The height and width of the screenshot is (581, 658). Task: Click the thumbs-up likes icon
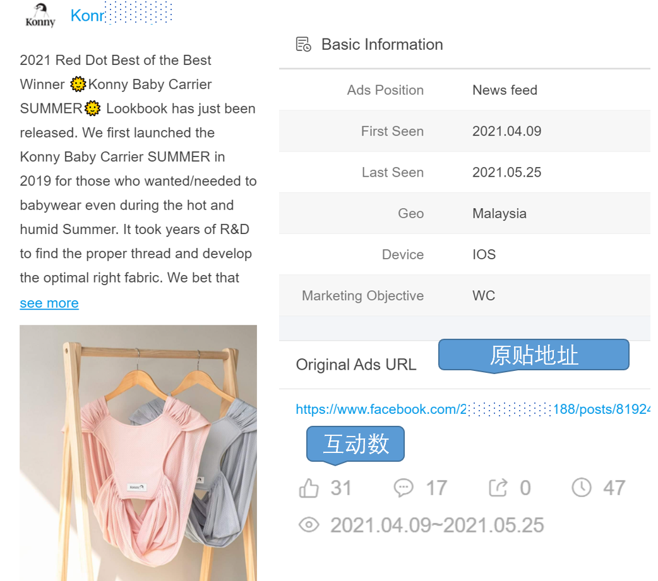[309, 488]
